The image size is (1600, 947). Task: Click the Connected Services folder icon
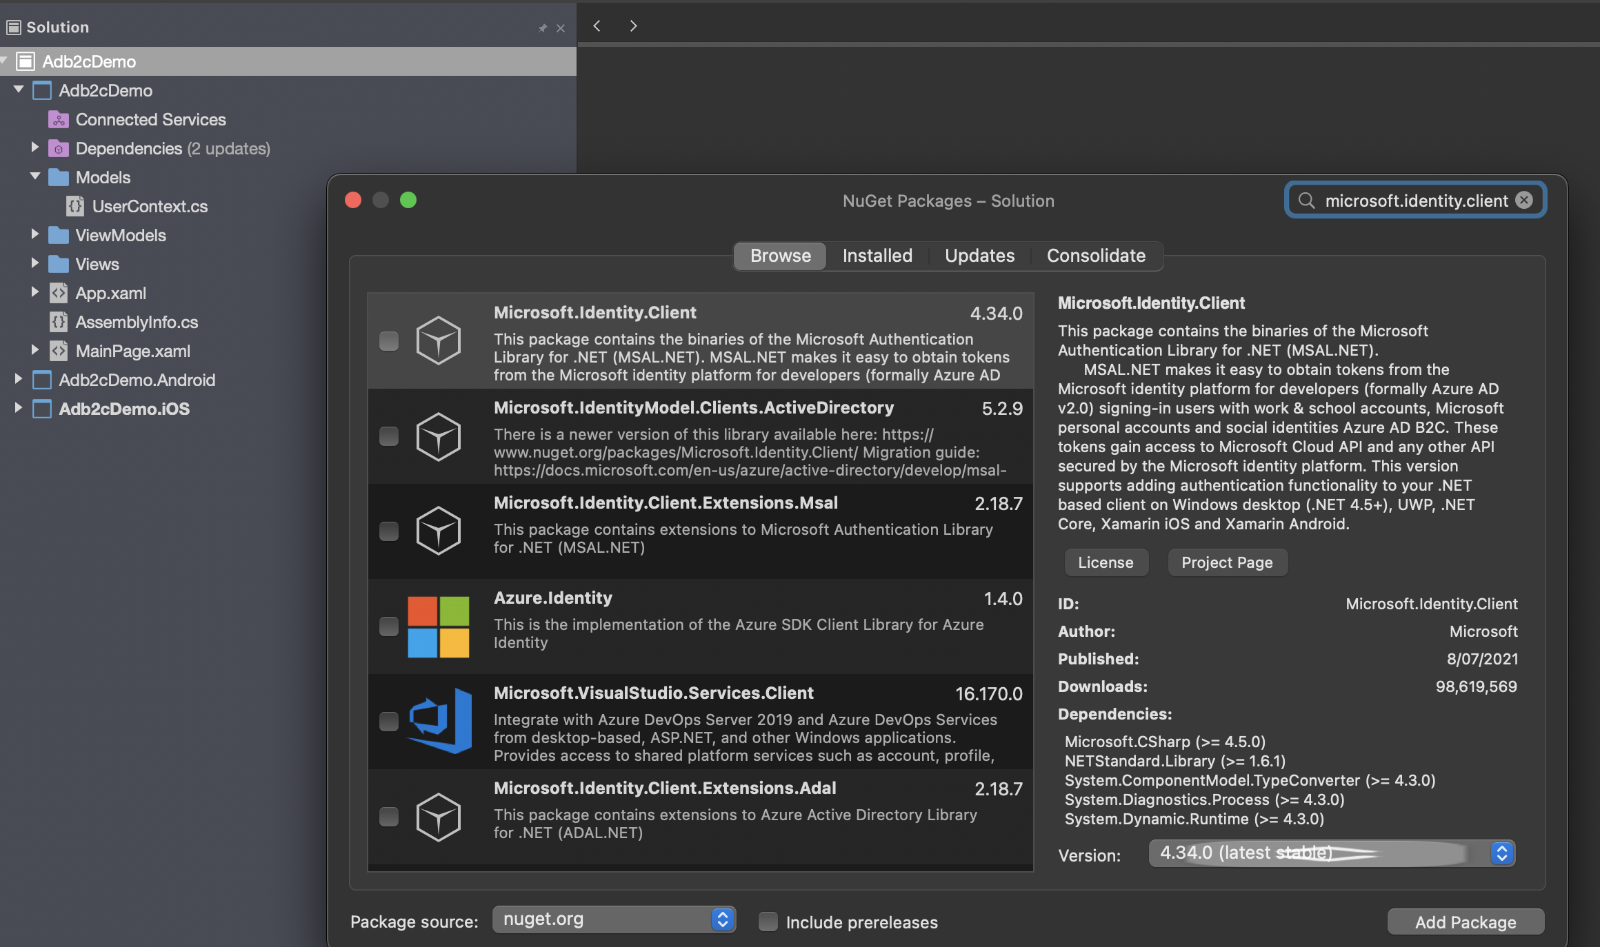pyautogui.click(x=59, y=120)
